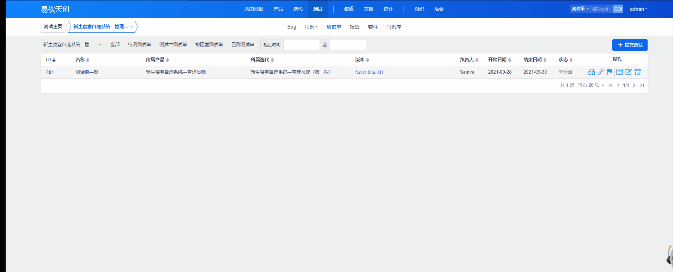Click the GO! search button
This screenshot has width=673, height=272.
[x=618, y=9]
